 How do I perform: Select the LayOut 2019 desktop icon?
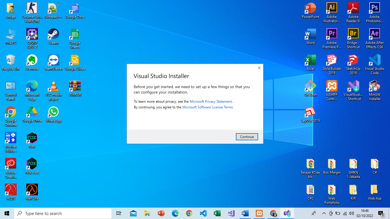pyautogui.click(x=310, y=115)
